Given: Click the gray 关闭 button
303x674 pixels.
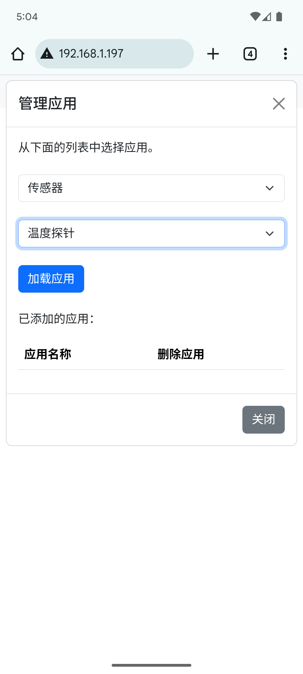Looking at the screenshot, I should pyautogui.click(x=263, y=420).
